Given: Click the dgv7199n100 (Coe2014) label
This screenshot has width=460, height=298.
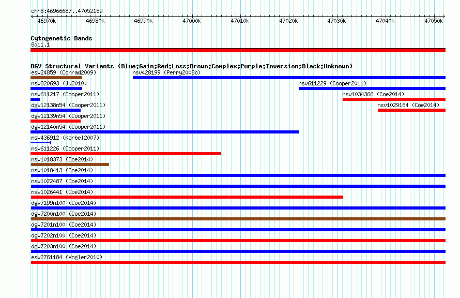Looking at the screenshot, I should [64, 203].
